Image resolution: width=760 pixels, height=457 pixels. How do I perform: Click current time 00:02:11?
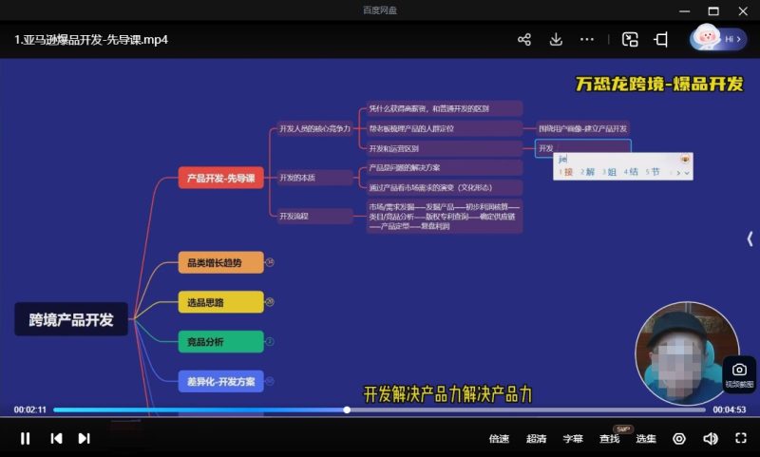click(x=29, y=409)
